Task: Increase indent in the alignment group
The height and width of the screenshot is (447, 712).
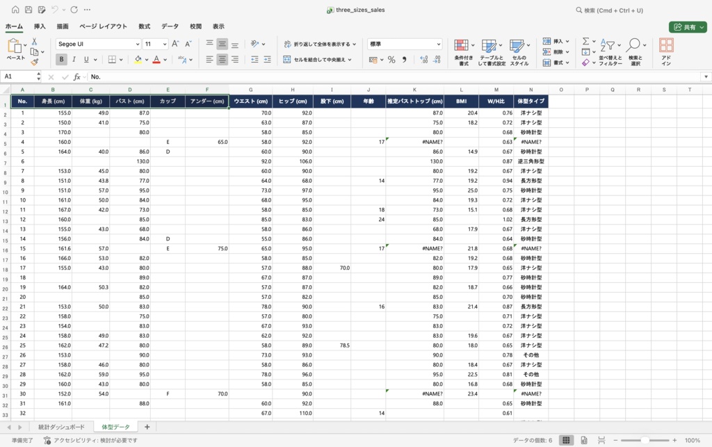Action: tap(267, 60)
